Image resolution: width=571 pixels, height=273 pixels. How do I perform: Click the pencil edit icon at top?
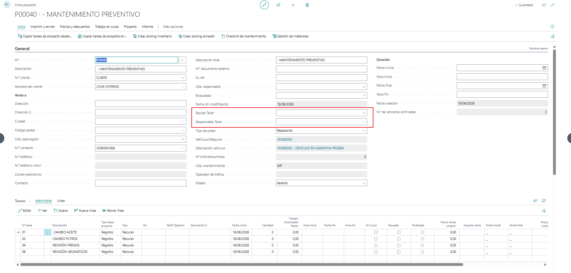(x=264, y=5)
